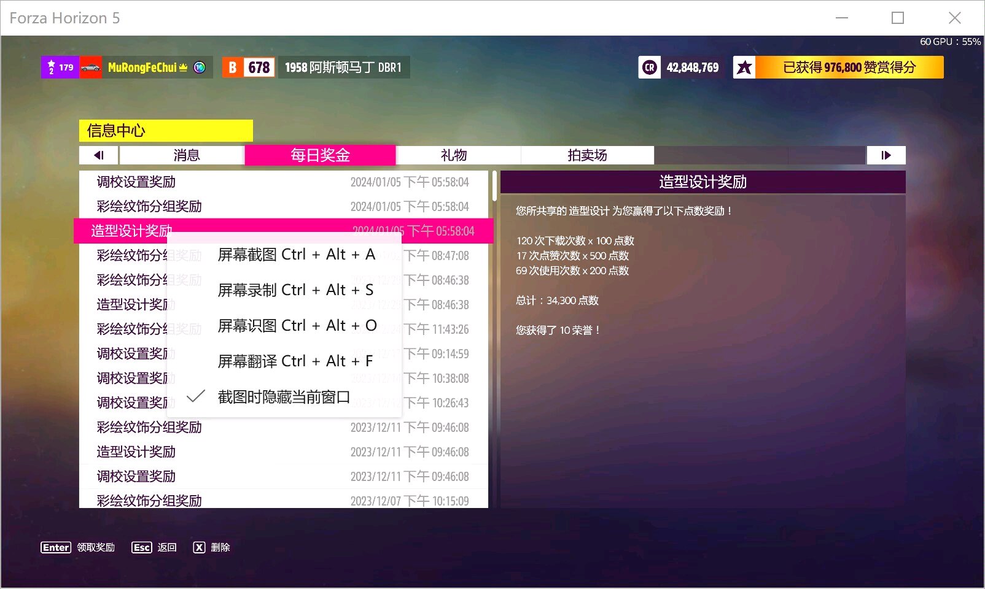Viewport: 985px width, 589px height.
Task: Select 彩绘纹饰分组奖励 row dated 2024/01/05
Action: tap(284, 207)
